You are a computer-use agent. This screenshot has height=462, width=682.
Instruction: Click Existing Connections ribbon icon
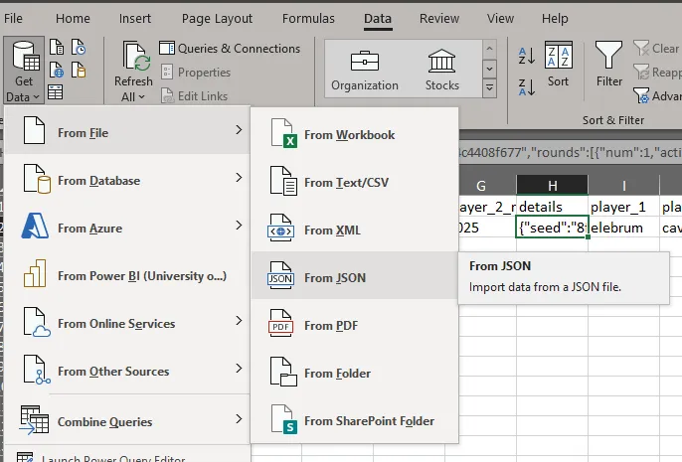(x=79, y=70)
